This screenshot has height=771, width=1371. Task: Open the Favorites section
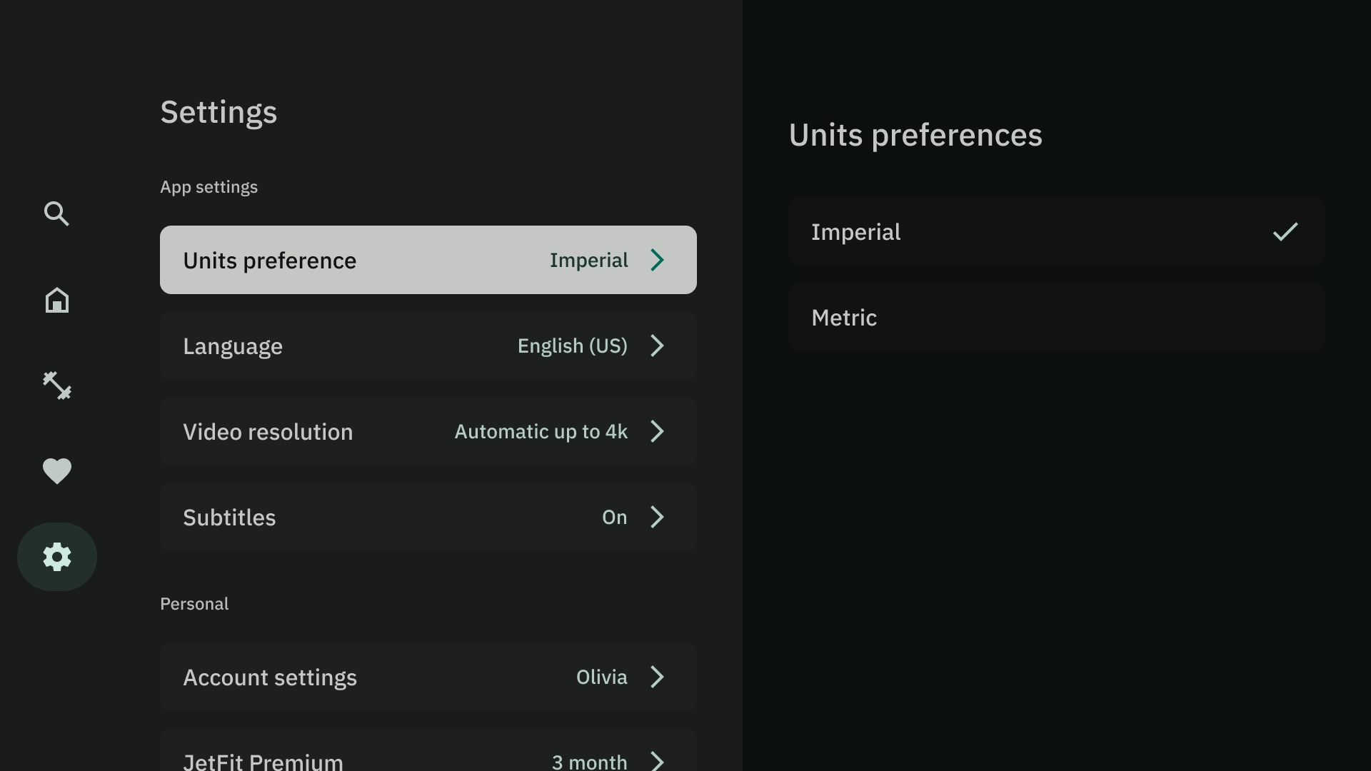pyautogui.click(x=57, y=470)
